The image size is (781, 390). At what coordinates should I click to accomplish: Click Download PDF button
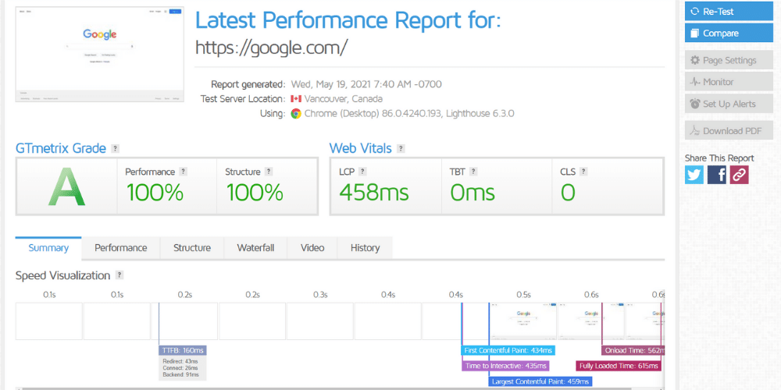coord(729,131)
